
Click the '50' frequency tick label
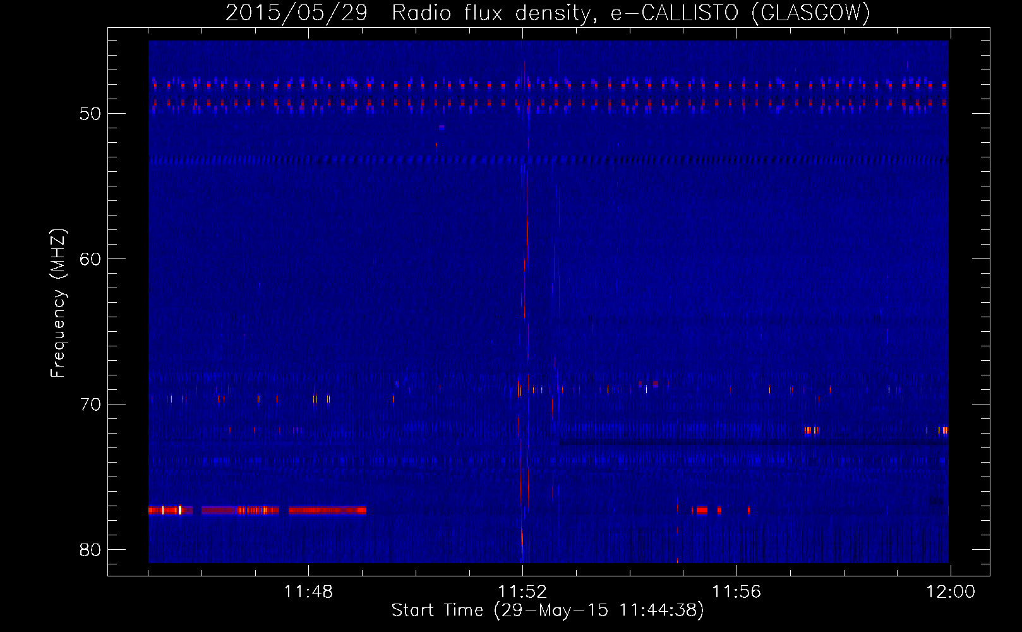point(90,114)
